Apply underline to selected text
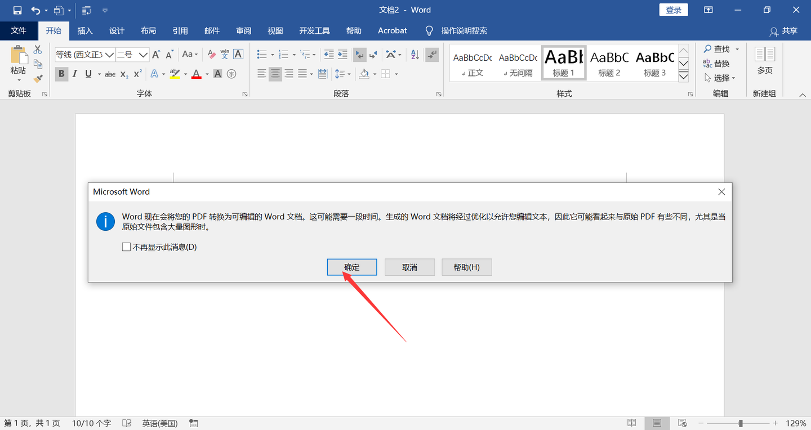The height and width of the screenshot is (430, 811). pyautogui.click(x=88, y=74)
